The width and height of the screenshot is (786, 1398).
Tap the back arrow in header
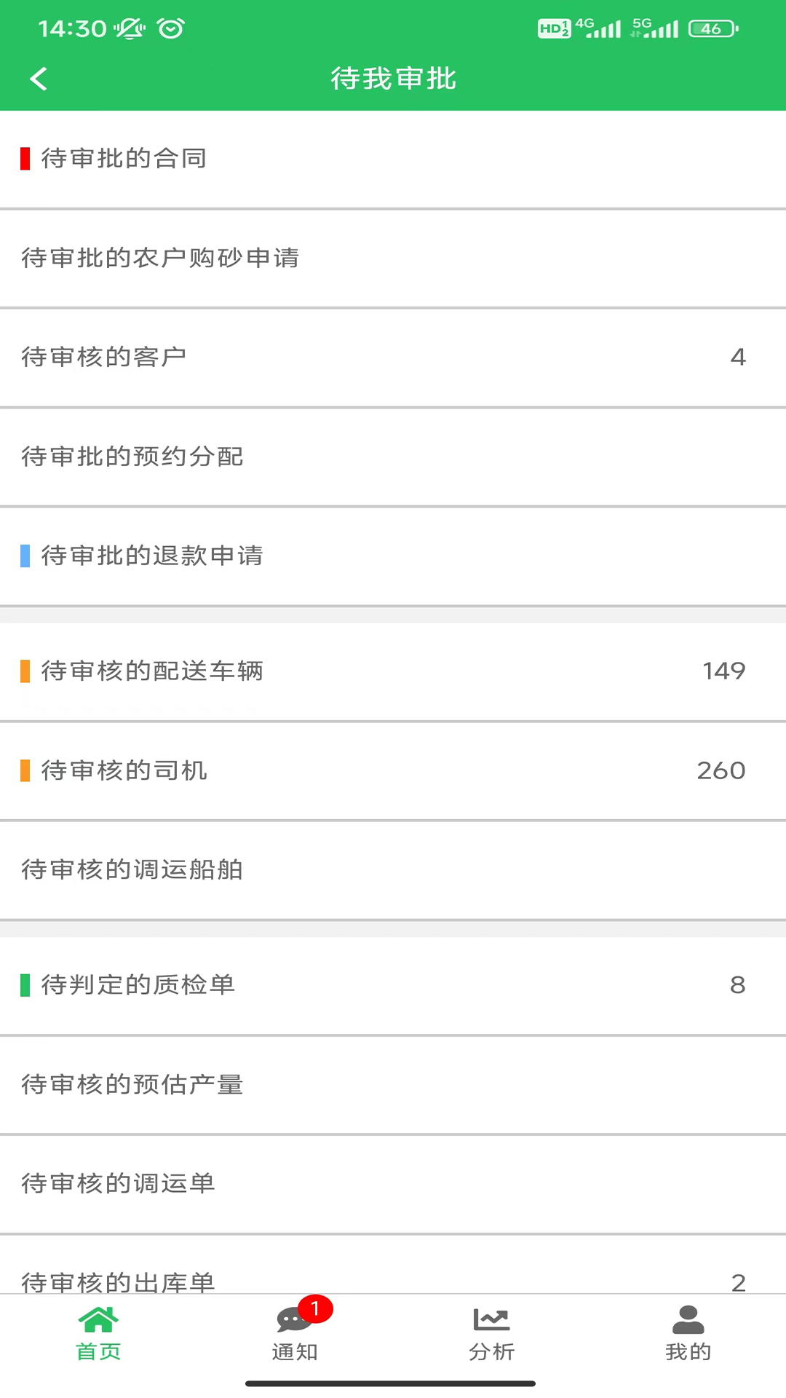(39, 79)
